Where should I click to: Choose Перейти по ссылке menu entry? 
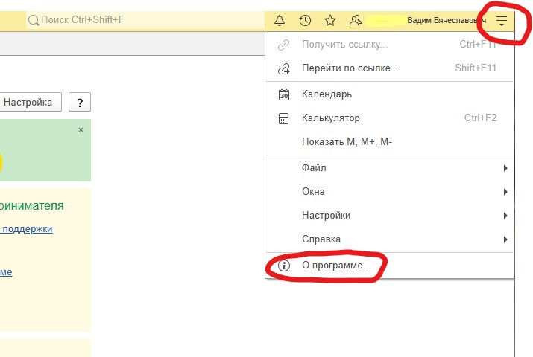tap(350, 68)
